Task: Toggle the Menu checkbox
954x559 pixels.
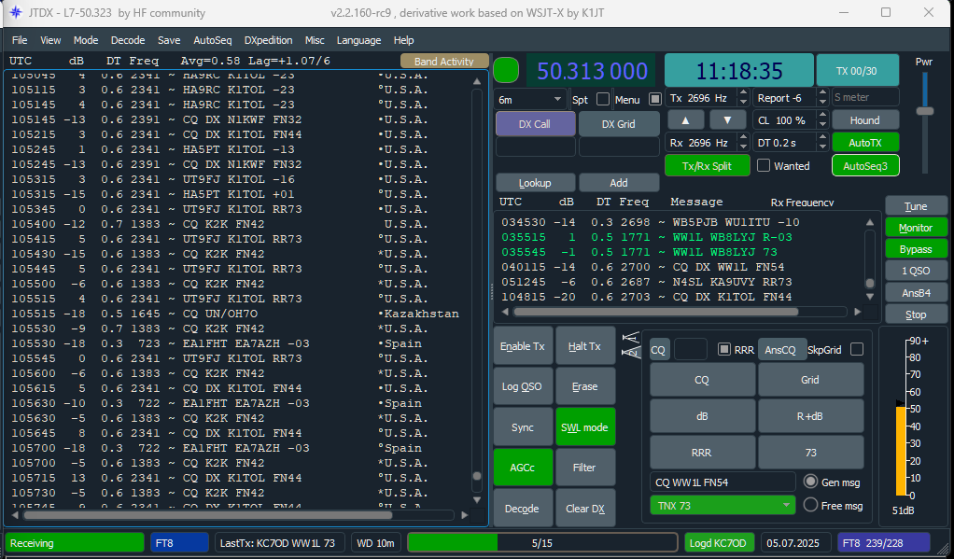Action: tap(655, 99)
